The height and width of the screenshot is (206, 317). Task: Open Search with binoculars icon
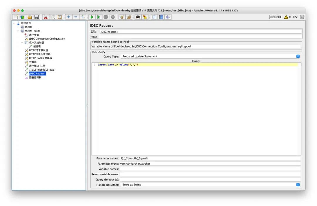coord(138,17)
